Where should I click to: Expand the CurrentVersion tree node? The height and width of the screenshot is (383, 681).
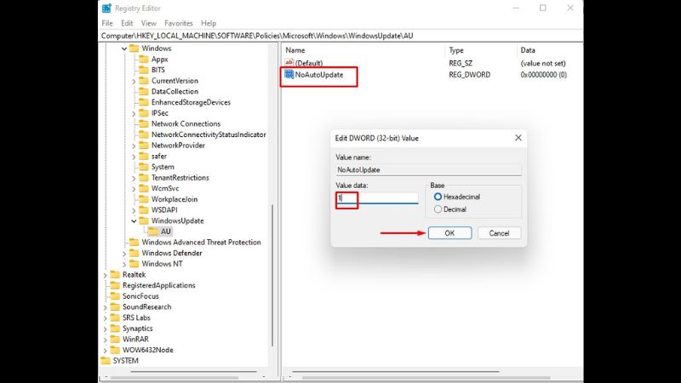click(134, 81)
